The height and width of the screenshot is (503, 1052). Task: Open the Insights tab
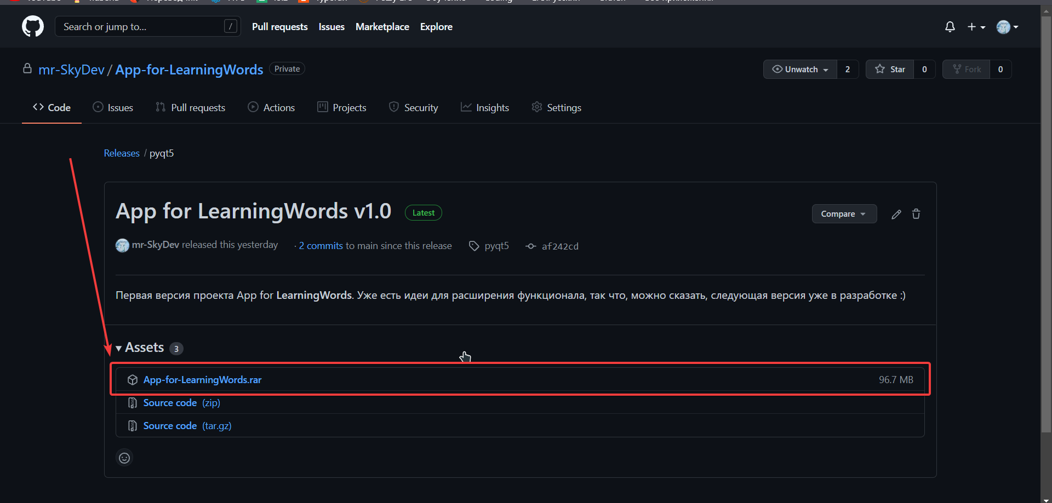tap(485, 108)
